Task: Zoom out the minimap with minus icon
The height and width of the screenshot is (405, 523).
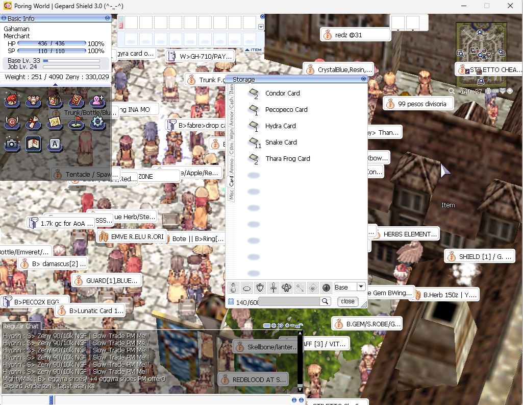Action: click(x=495, y=91)
